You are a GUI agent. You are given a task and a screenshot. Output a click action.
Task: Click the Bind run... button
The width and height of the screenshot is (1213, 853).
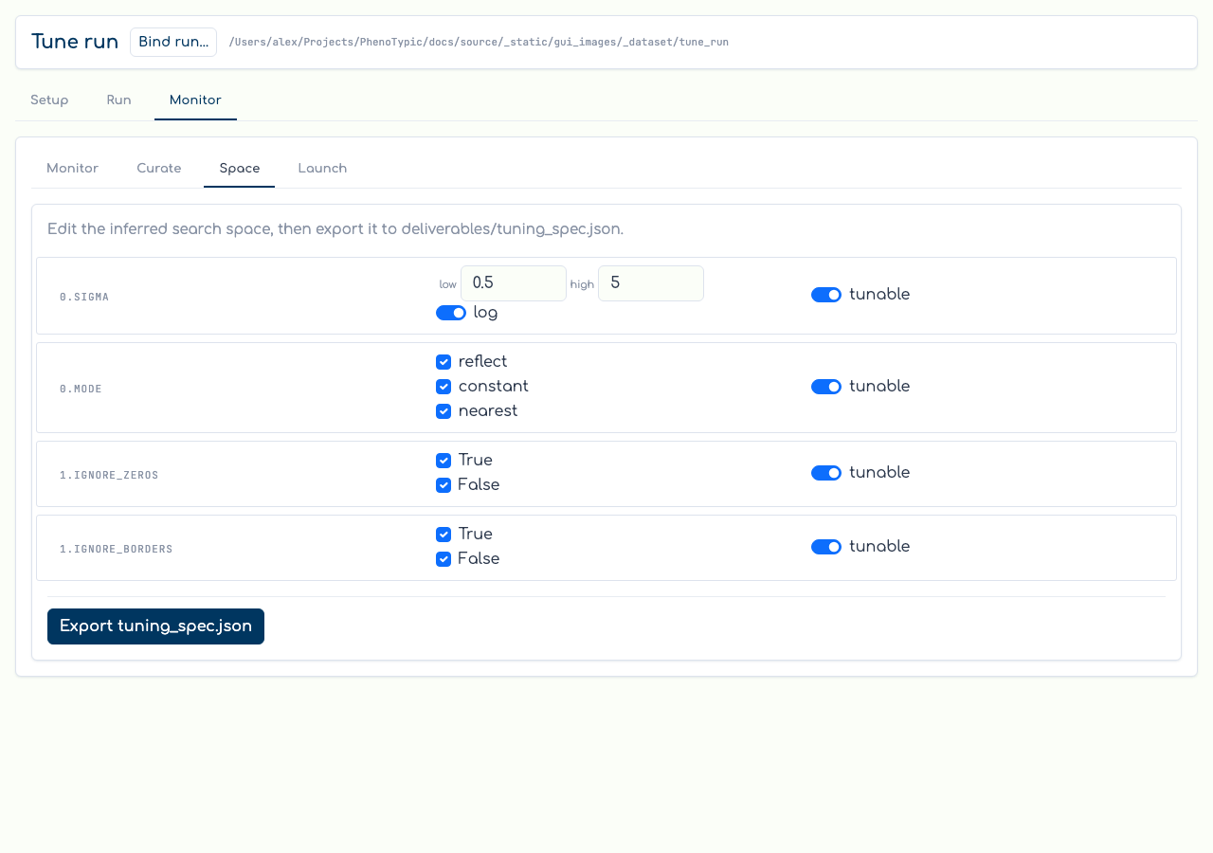(x=173, y=42)
